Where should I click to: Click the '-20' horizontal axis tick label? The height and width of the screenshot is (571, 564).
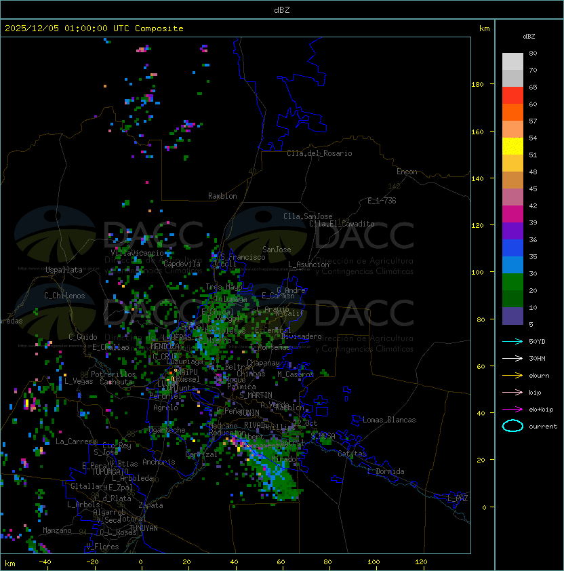pos(92,562)
